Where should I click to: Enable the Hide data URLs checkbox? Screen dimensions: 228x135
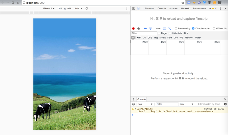pos(170,33)
